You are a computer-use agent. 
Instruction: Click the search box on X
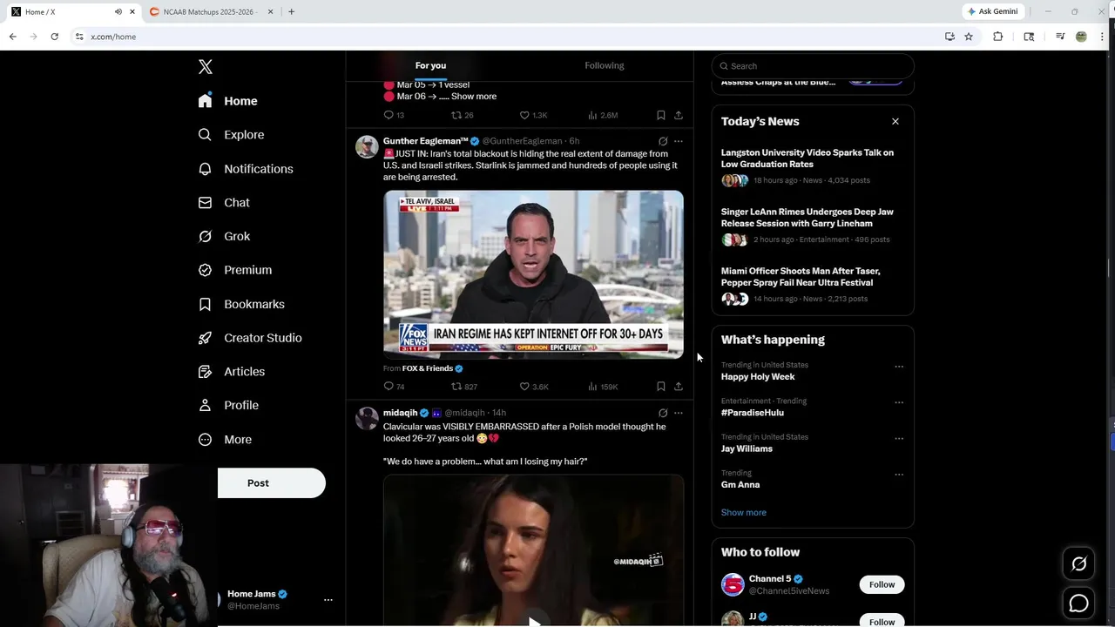pyautogui.click(x=813, y=66)
